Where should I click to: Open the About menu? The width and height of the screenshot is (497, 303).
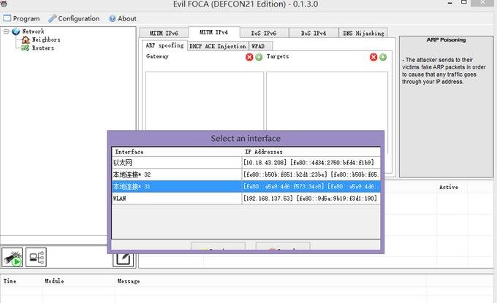pyautogui.click(x=123, y=18)
